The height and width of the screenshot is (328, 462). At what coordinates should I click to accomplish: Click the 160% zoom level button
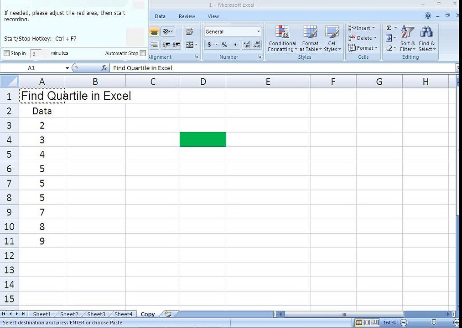click(x=389, y=323)
